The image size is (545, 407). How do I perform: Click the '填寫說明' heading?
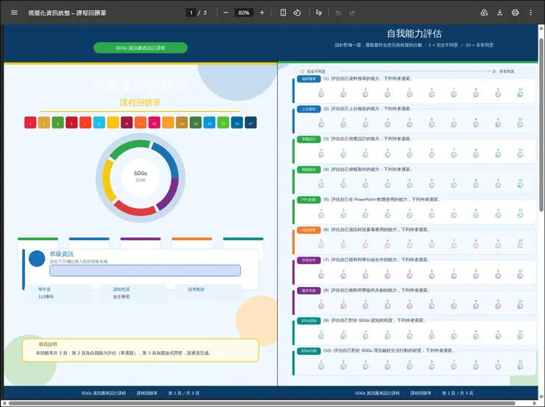tap(48, 344)
